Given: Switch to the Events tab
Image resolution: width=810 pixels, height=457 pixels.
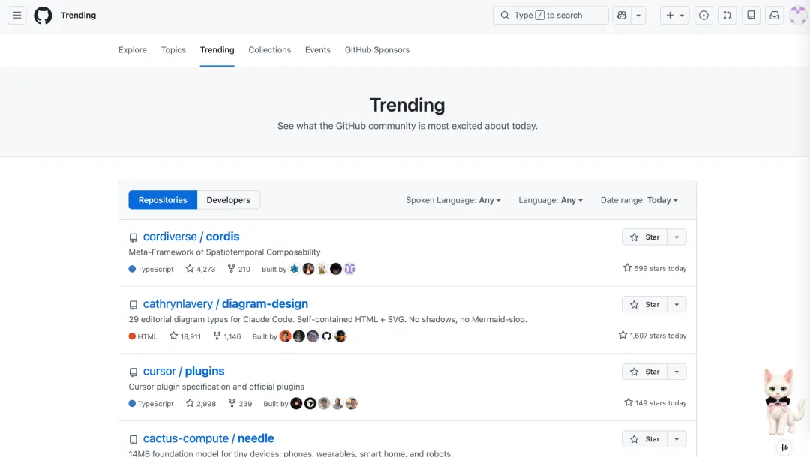Looking at the screenshot, I should tap(318, 50).
